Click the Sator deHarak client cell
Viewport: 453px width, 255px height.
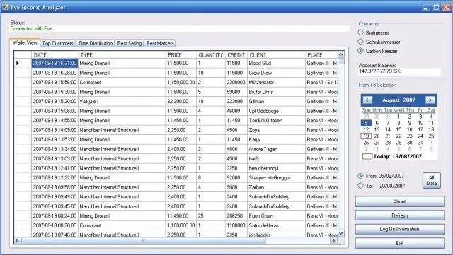[x=277, y=225]
